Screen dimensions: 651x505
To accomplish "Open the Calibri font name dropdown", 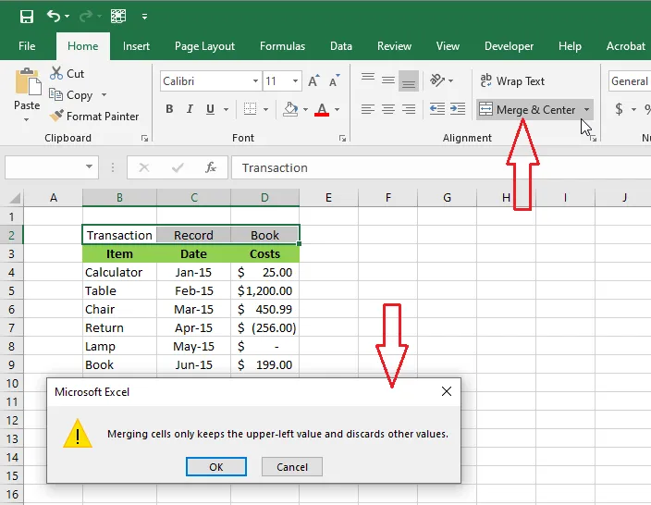I will coord(256,81).
